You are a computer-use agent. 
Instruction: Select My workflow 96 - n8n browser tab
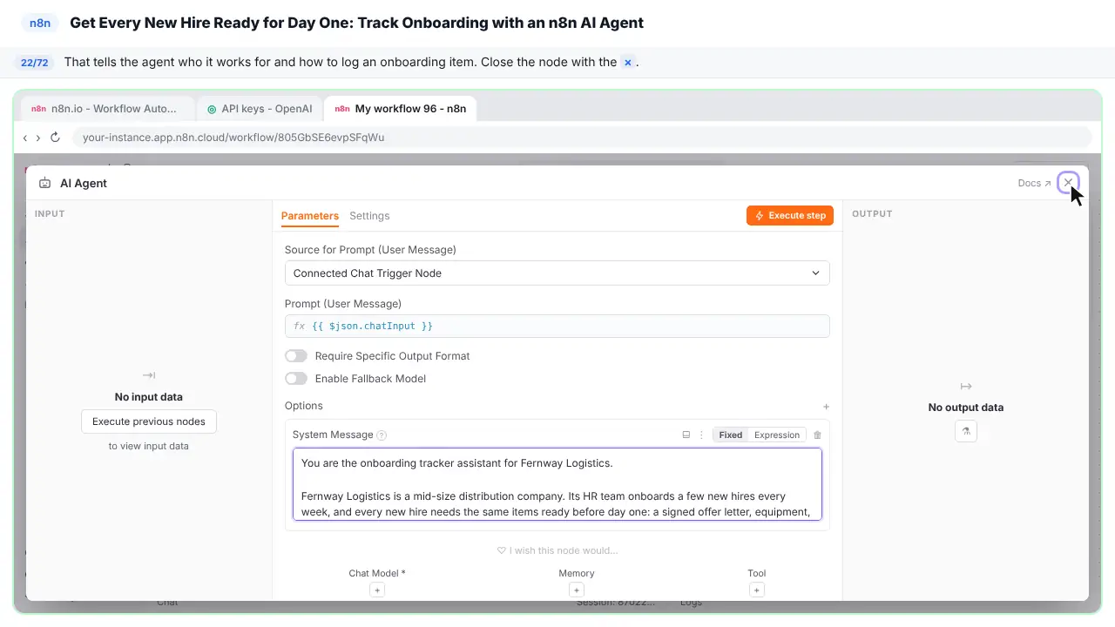(x=401, y=109)
